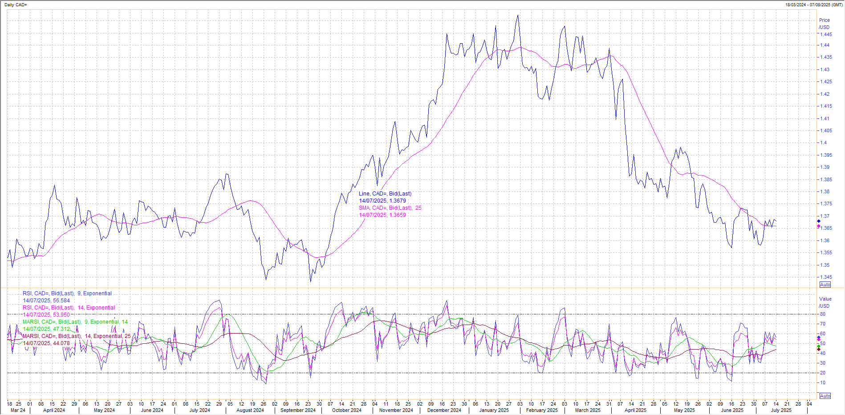Click the 'February 2025' month label
Viewport: 845px width, 415px height.
542,410
